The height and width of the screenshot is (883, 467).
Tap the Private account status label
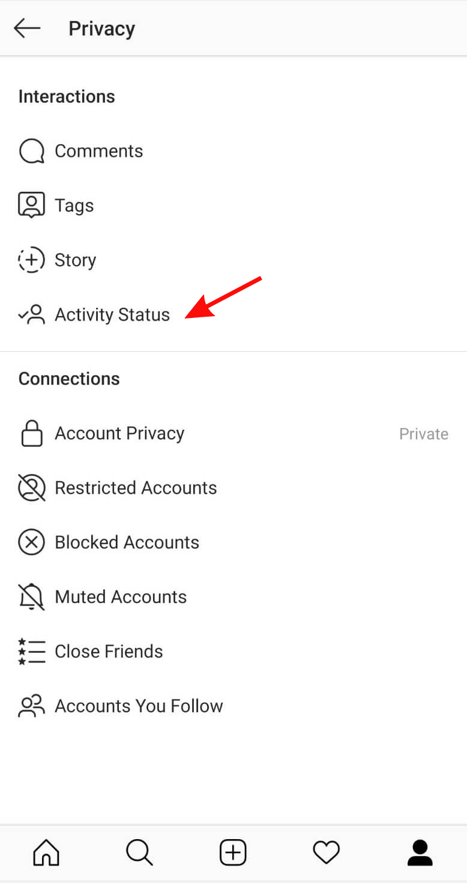click(x=423, y=434)
